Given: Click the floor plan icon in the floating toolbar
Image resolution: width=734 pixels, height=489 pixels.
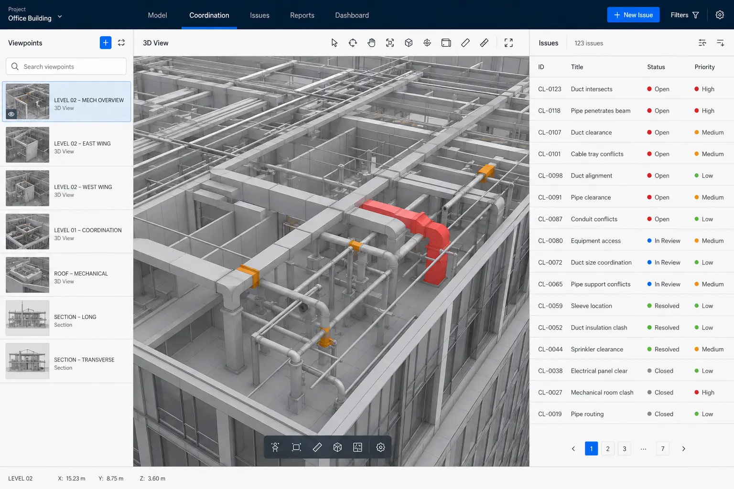Looking at the screenshot, I should pos(357,447).
